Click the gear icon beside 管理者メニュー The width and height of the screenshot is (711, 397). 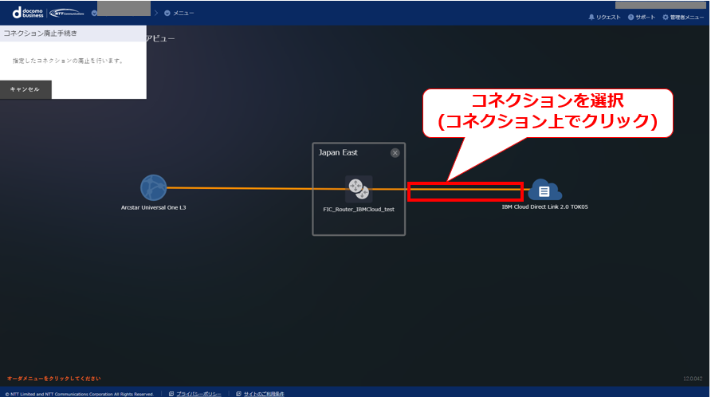pos(666,18)
